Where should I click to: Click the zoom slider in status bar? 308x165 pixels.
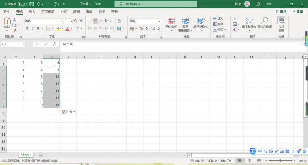280,160
